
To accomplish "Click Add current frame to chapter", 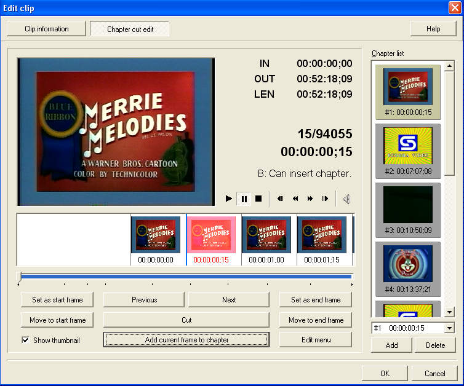I will pos(186,340).
